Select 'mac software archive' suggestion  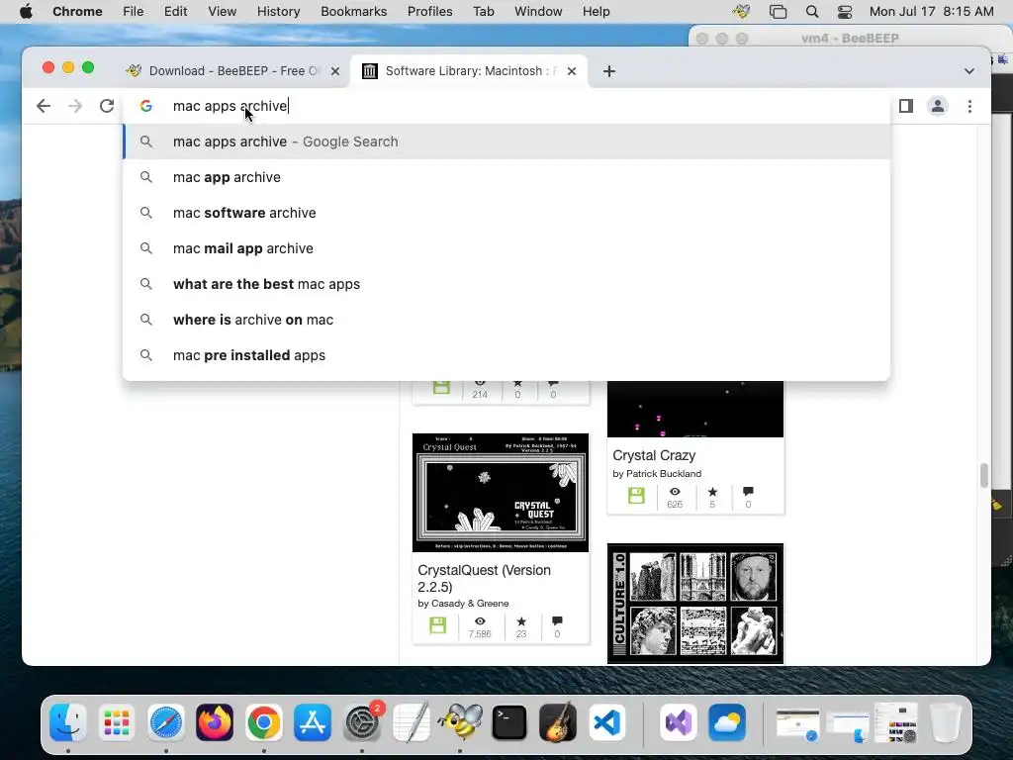(x=506, y=213)
